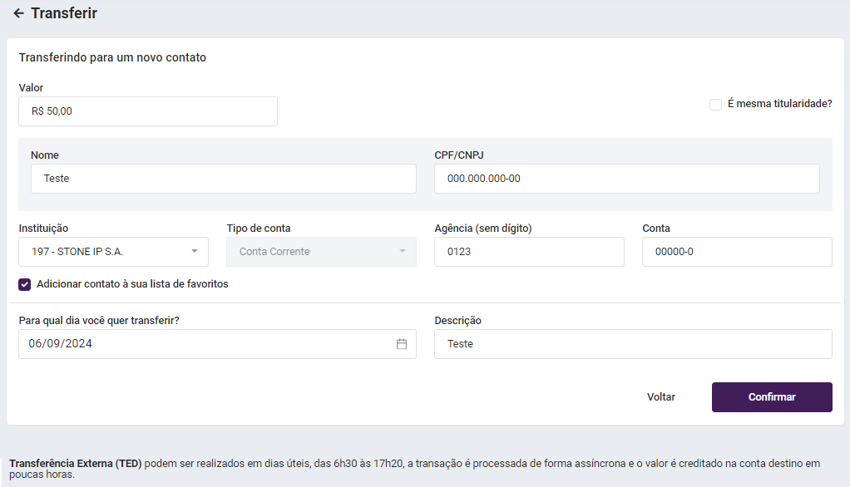Click the 'É mesma titularidade?' label text
Image resolution: width=850 pixels, height=487 pixels.
779,105
